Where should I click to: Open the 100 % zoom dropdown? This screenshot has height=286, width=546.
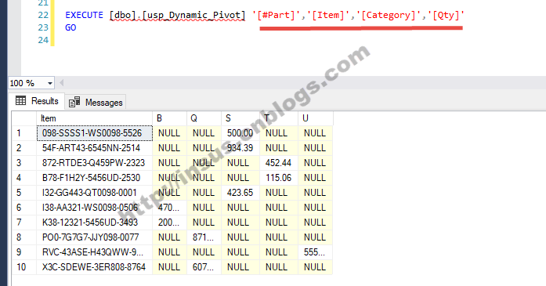(50, 83)
